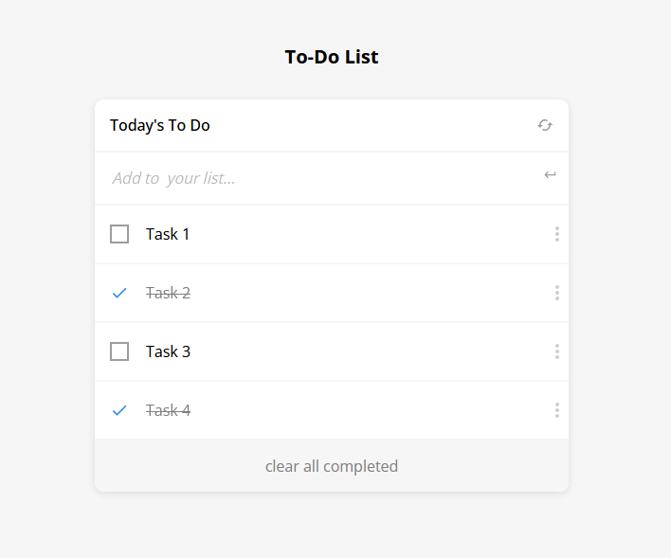
Task: Open the Task 2 three-dot options
Action: coord(556,293)
